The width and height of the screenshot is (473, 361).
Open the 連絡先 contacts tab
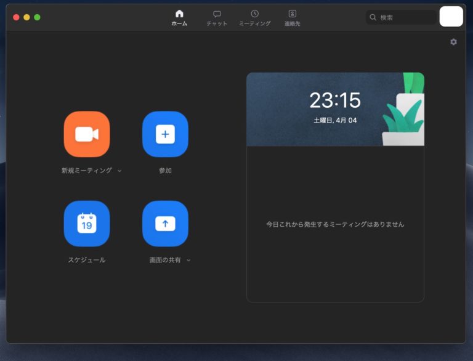293,18
